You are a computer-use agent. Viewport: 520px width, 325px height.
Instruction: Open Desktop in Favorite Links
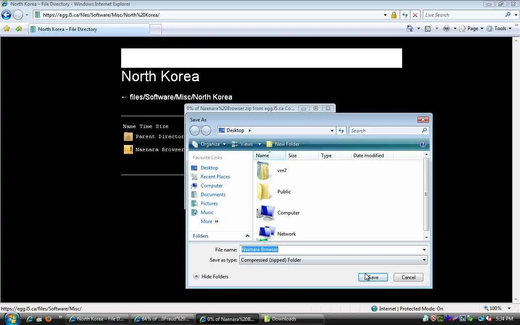coord(209,168)
